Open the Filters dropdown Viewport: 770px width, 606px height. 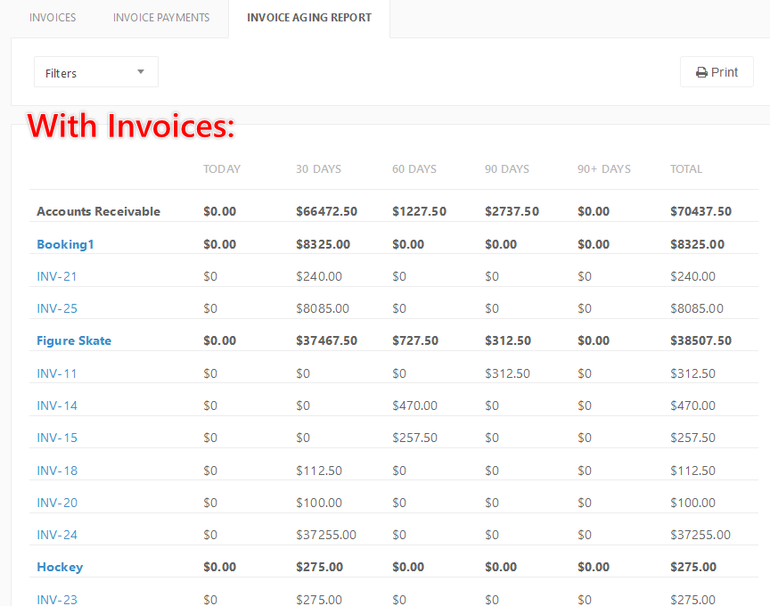coord(95,72)
